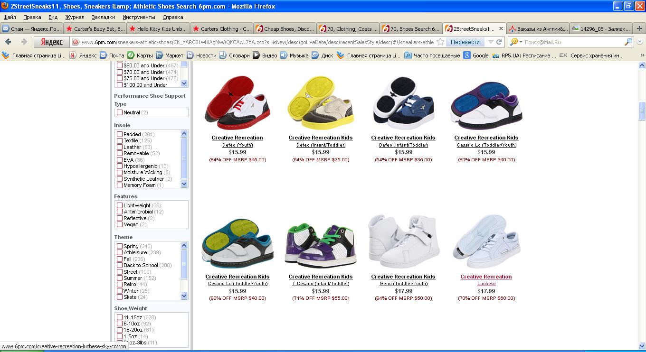Screen dimensions: 646x352
Task: Open the Вид menu
Action: coord(53,17)
